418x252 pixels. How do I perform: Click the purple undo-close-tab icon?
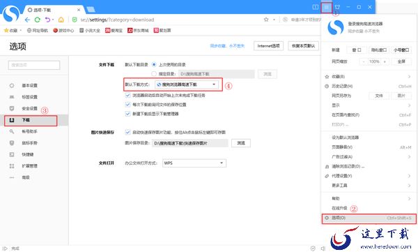pos(47,20)
